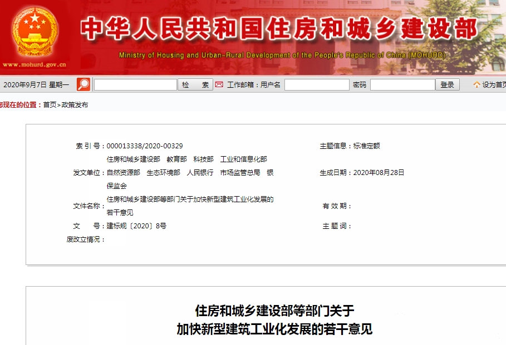Click the index number 000013338/2020-00329
Viewport: 506px width, 345px height.
click(145, 146)
